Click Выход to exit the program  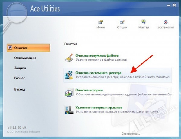coord(20,89)
